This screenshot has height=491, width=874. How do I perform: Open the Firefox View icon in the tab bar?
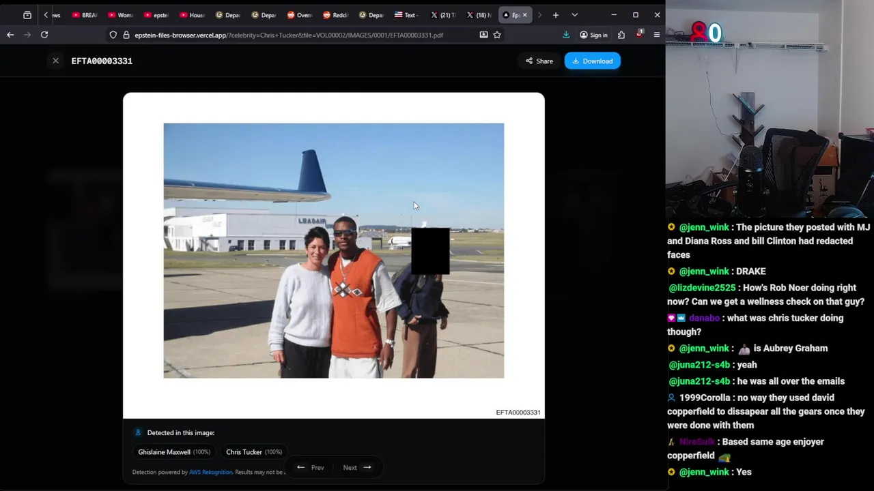(27, 15)
